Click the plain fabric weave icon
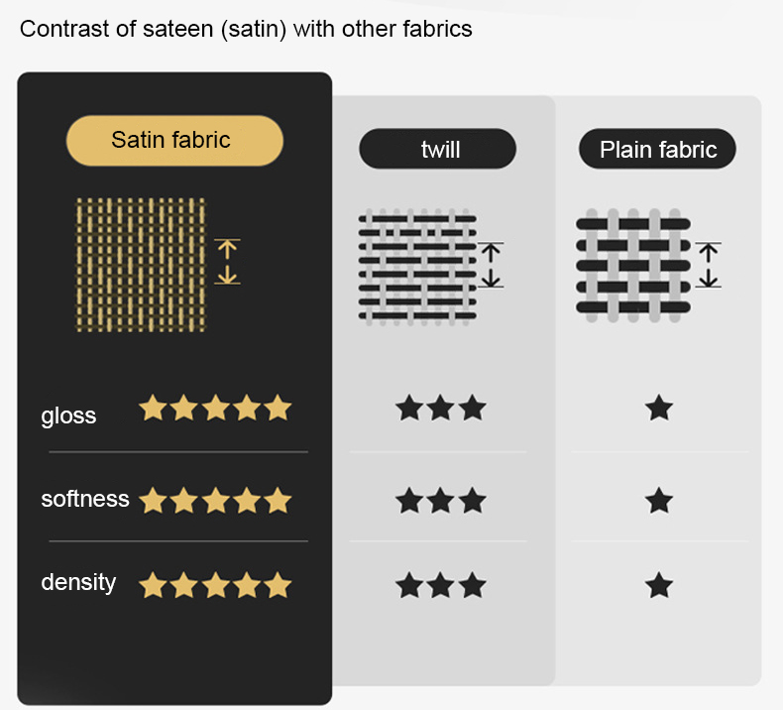Screen dimensions: 783x710 click(x=632, y=265)
